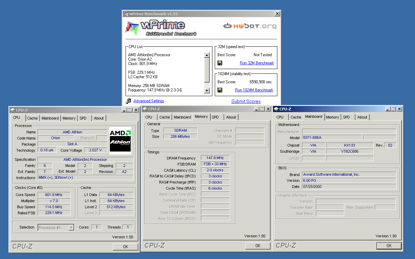
Task: Click the memory Type field showing SDRAM
Action: 180,130
